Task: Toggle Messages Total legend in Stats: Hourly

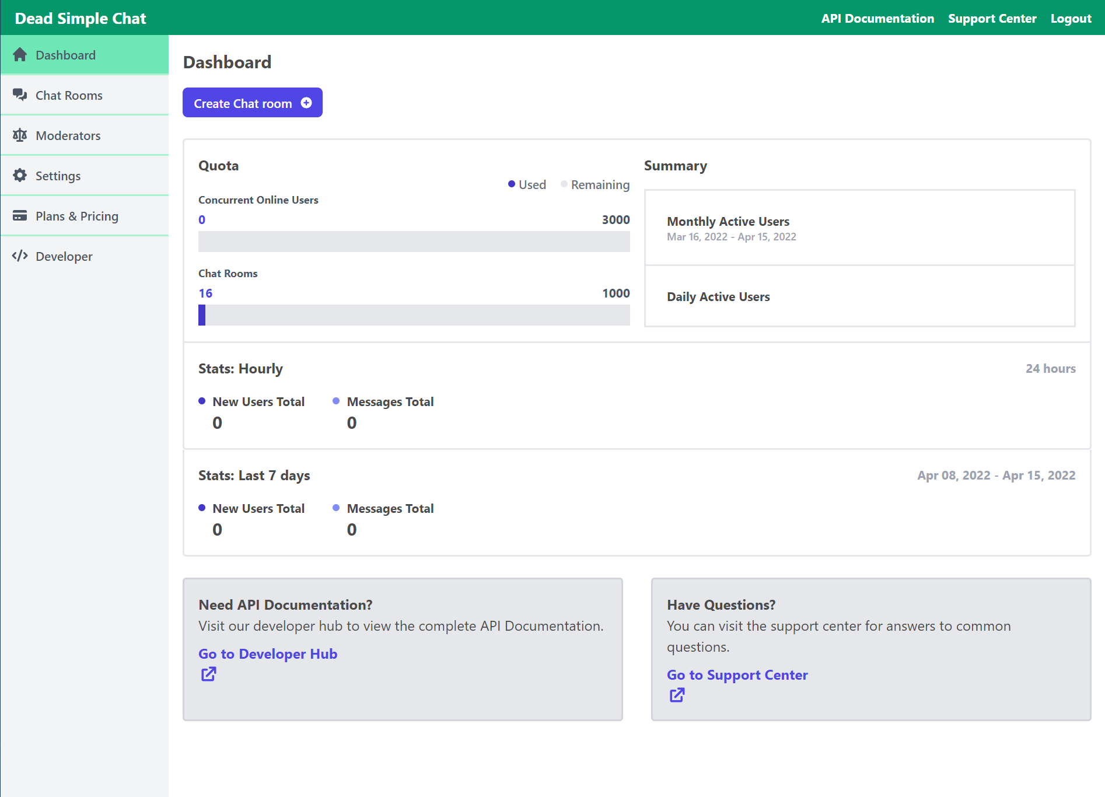Action: pyautogui.click(x=383, y=401)
